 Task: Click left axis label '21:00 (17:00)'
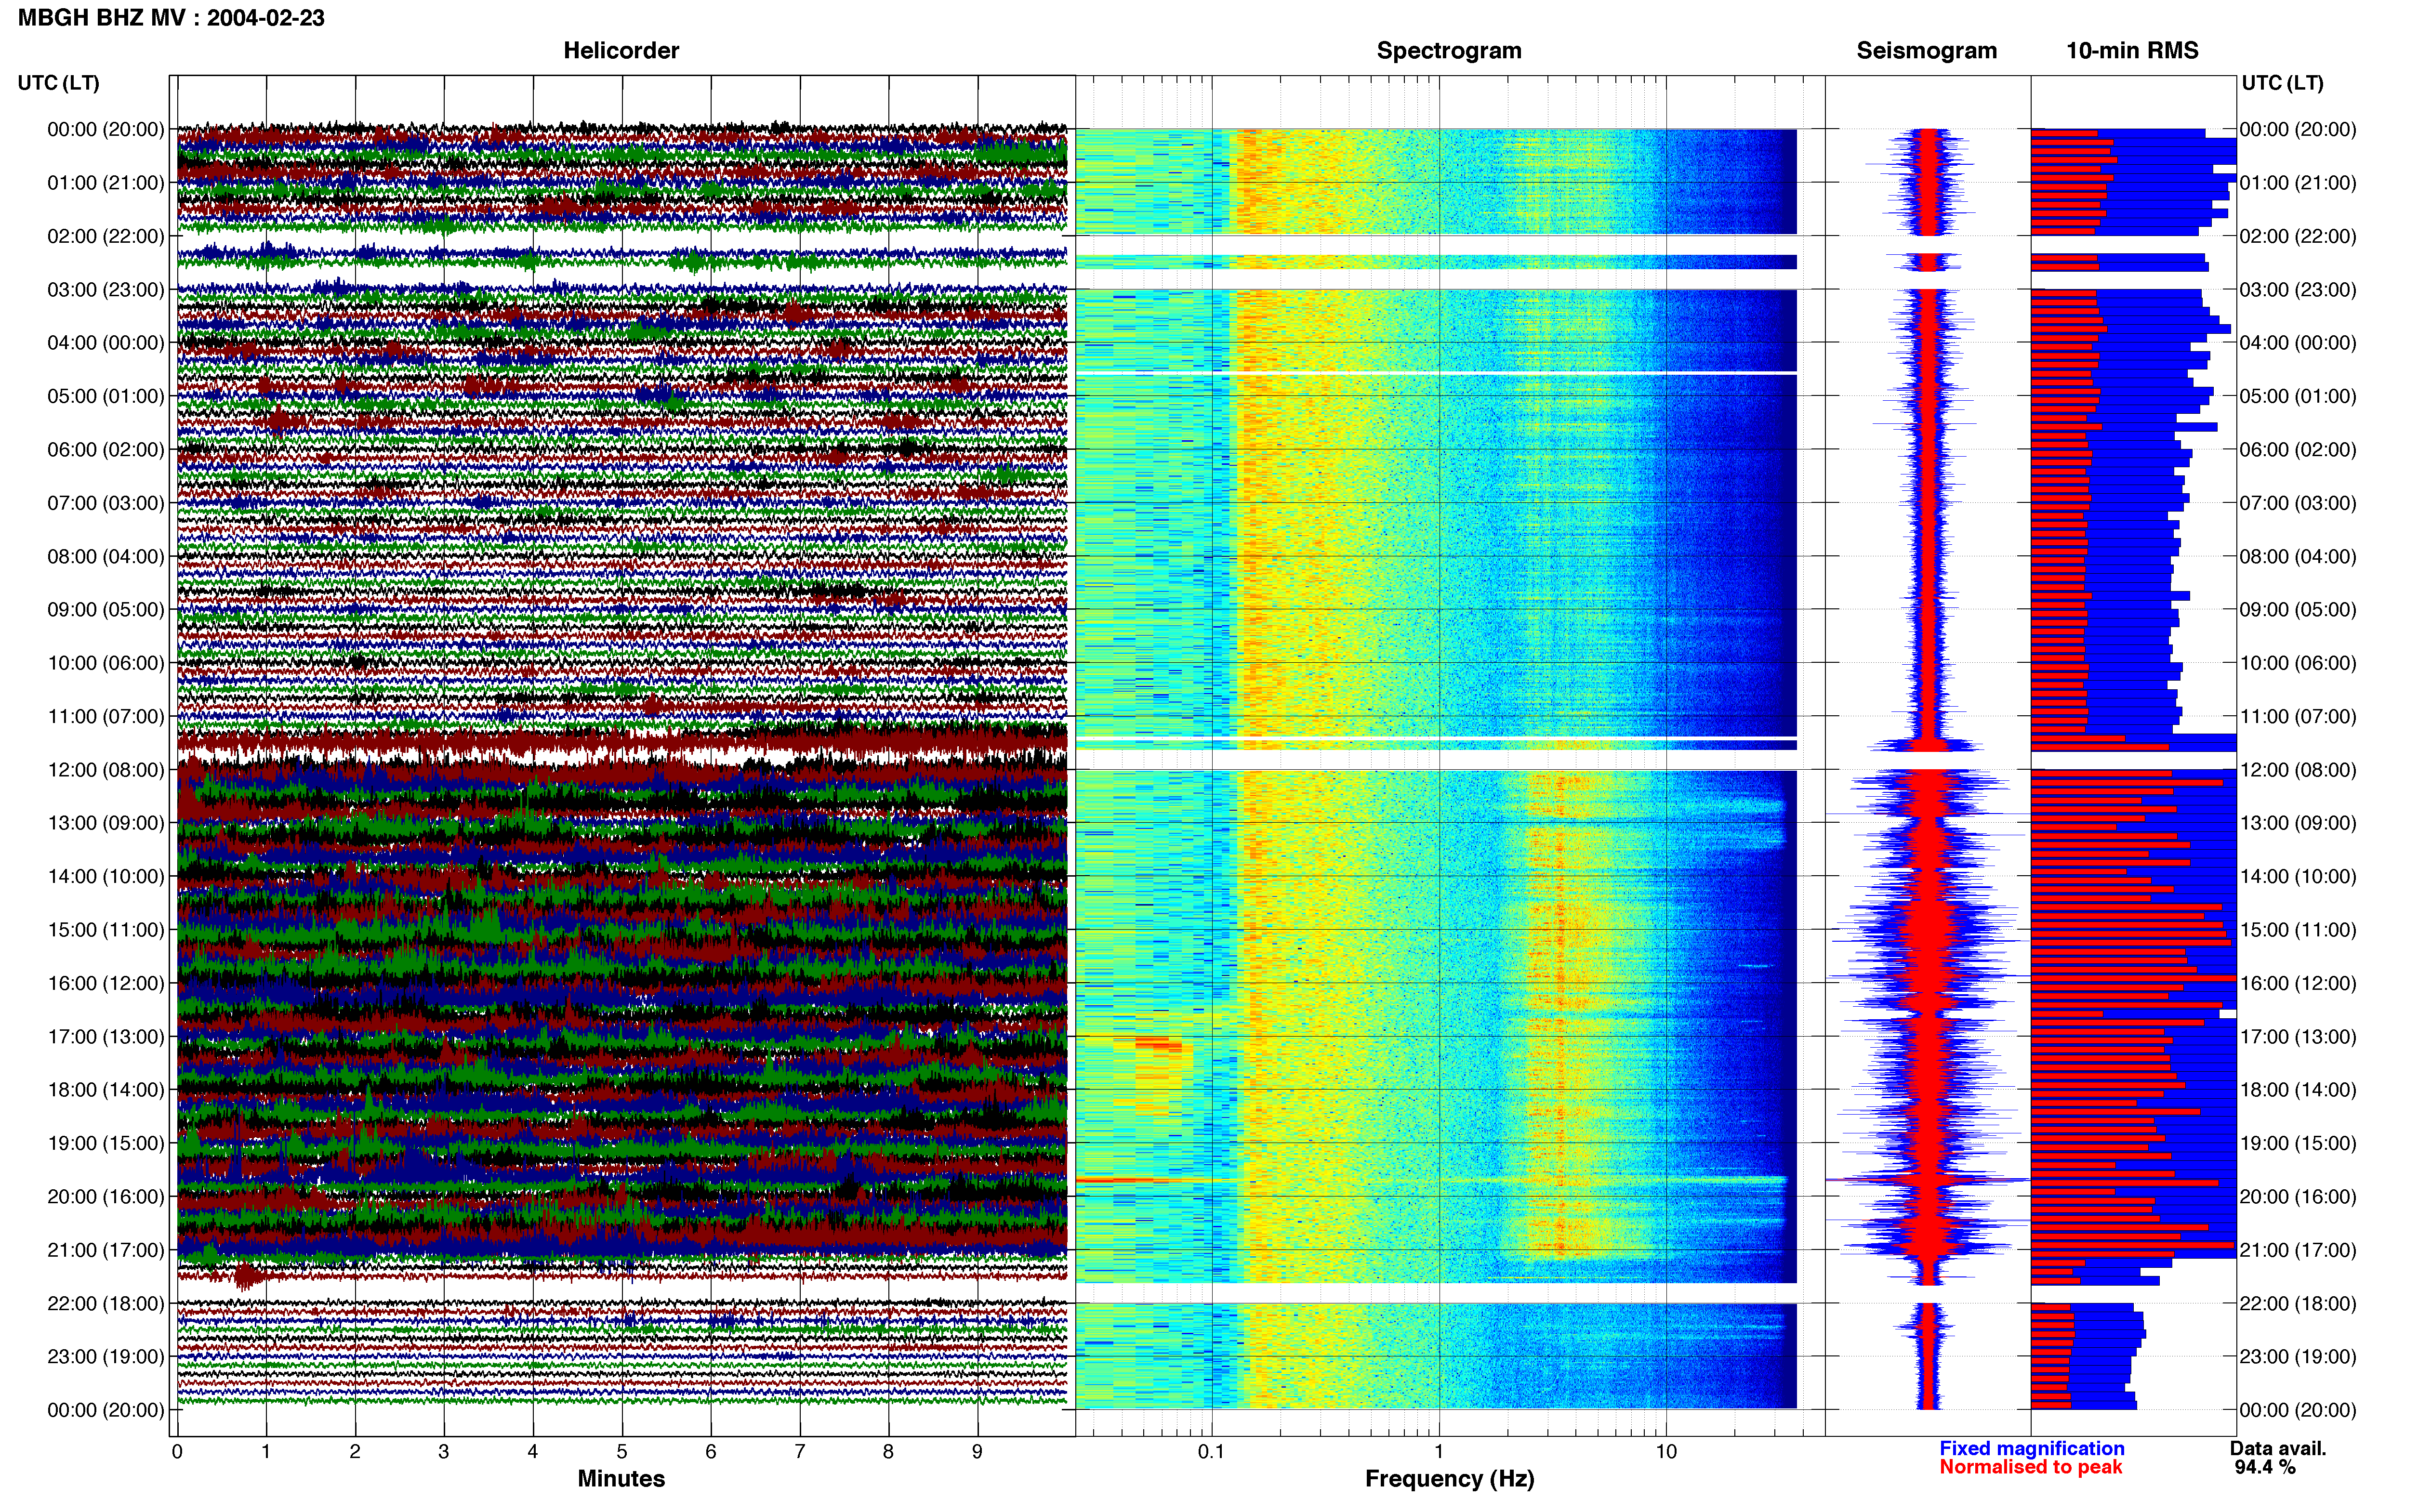(106, 1249)
